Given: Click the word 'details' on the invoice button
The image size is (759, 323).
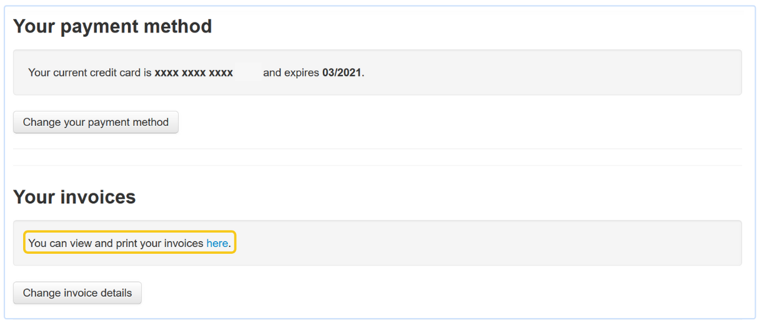Looking at the screenshot, I should click(114, 293).
